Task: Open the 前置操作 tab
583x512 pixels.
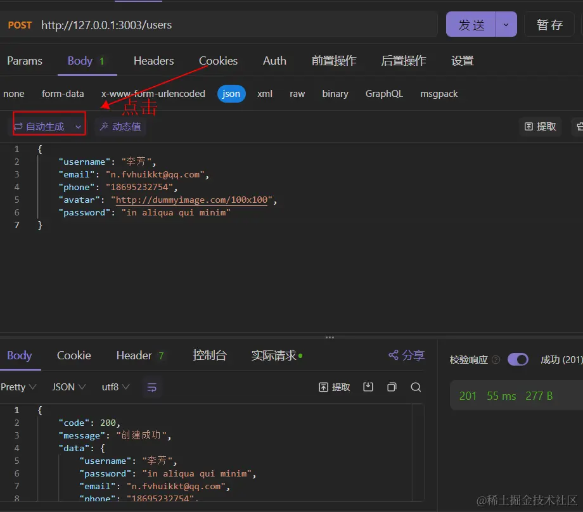Action: click(334, 61)
